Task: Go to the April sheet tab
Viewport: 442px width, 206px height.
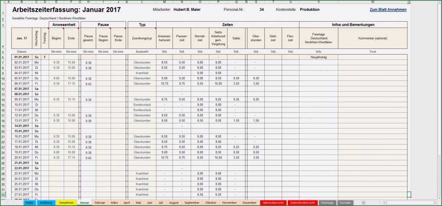Action: (x=127, y=203)
